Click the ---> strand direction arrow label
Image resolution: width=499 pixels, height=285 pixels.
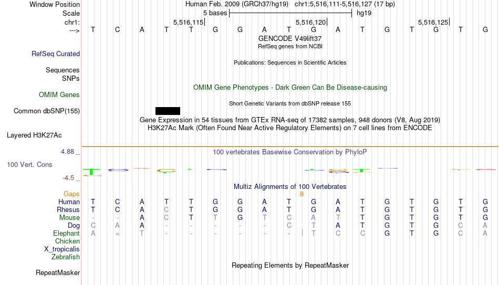75,30
